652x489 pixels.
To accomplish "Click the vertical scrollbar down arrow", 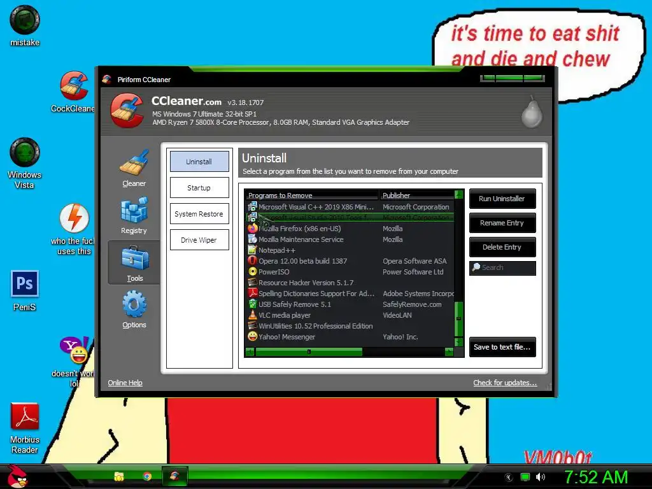I will (458, 342).
